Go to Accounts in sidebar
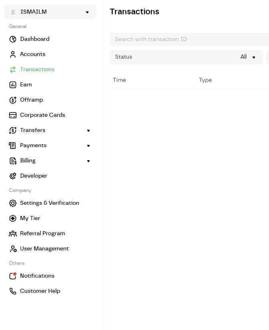Image resolution: width=269 pixels, height=330 pixels. 33,54
